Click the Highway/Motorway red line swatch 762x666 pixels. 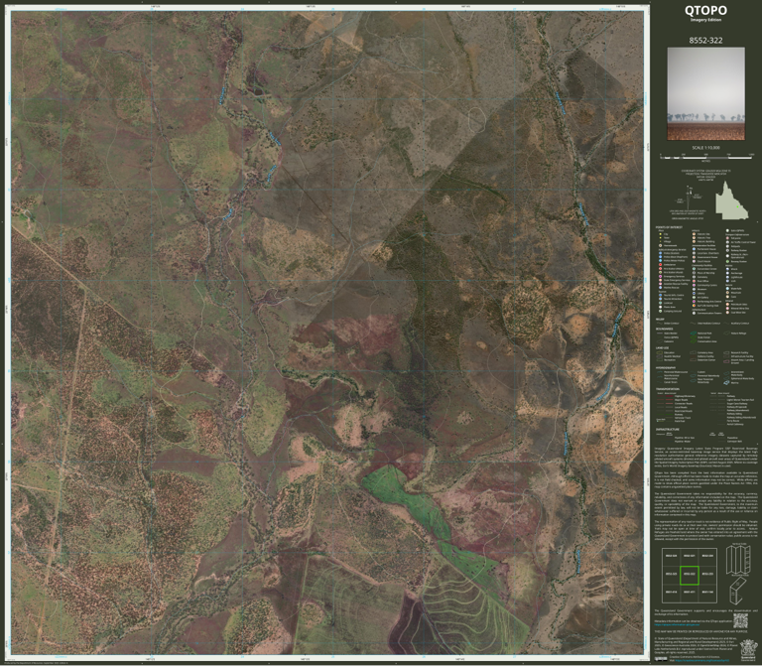coord(669,396)
